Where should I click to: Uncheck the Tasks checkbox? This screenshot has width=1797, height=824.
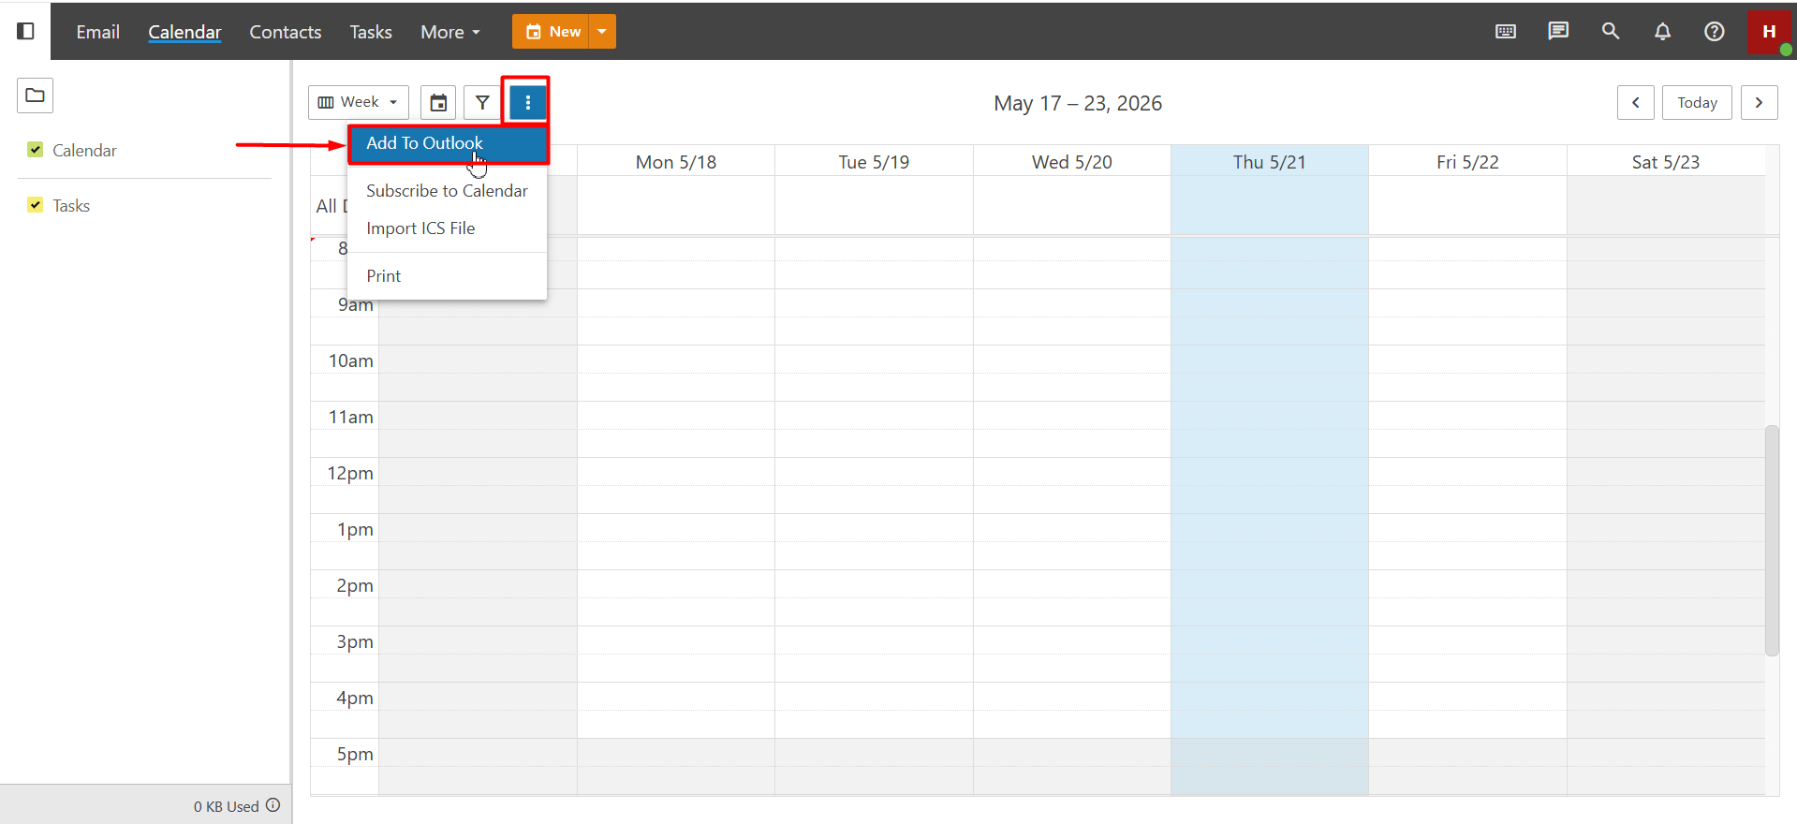point(36,205)
